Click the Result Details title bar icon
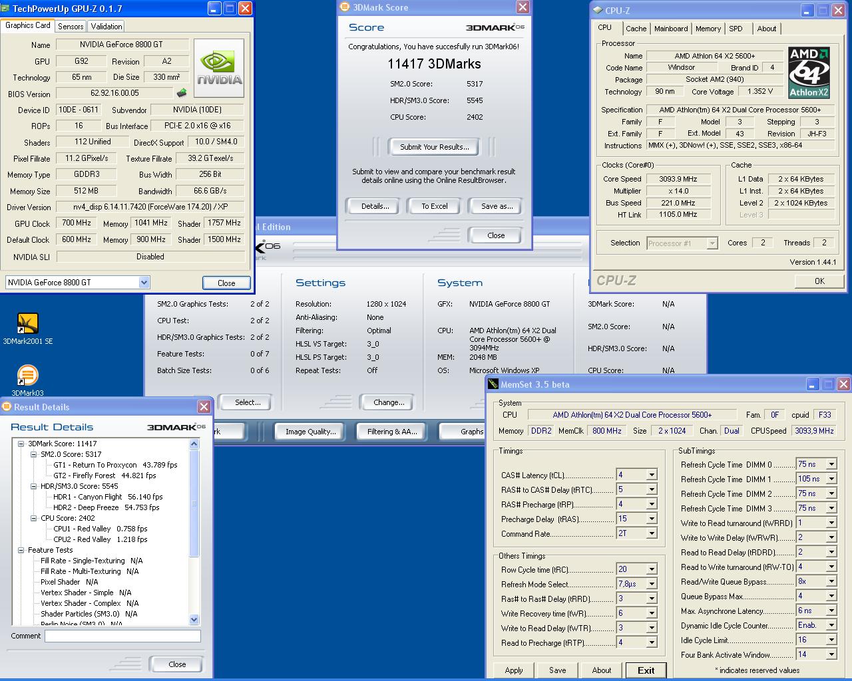852x681 pixels. tap(7, 407)
